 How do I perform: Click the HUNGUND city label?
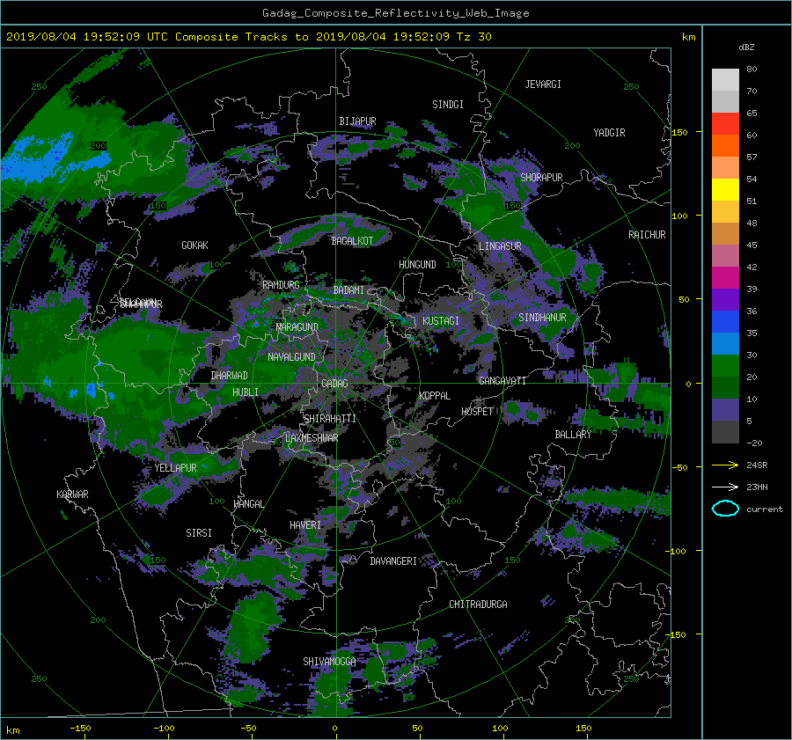[x=417, y=265]
